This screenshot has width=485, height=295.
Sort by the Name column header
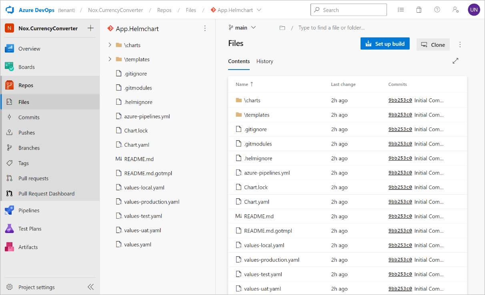245,84
